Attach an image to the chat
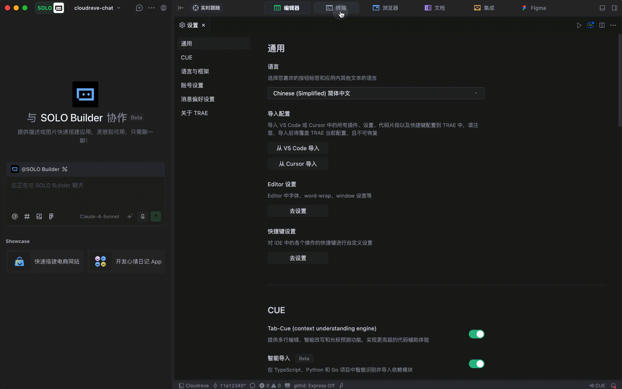The height and width of the screenshot is (389, 622). pos(39,216)
